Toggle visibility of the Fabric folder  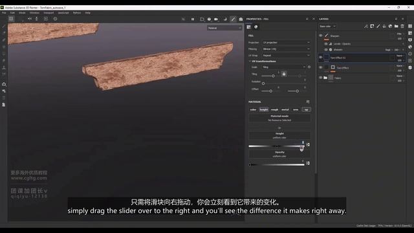(321, 78)
